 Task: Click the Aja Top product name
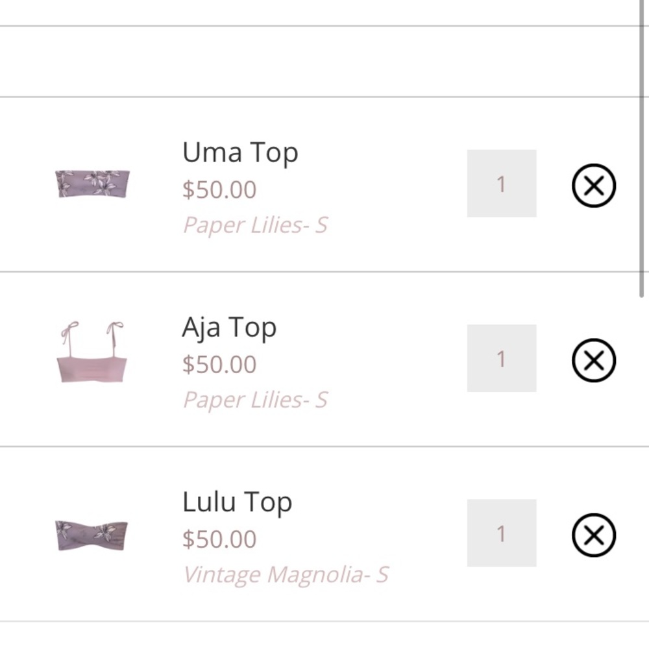coord(229,328)
